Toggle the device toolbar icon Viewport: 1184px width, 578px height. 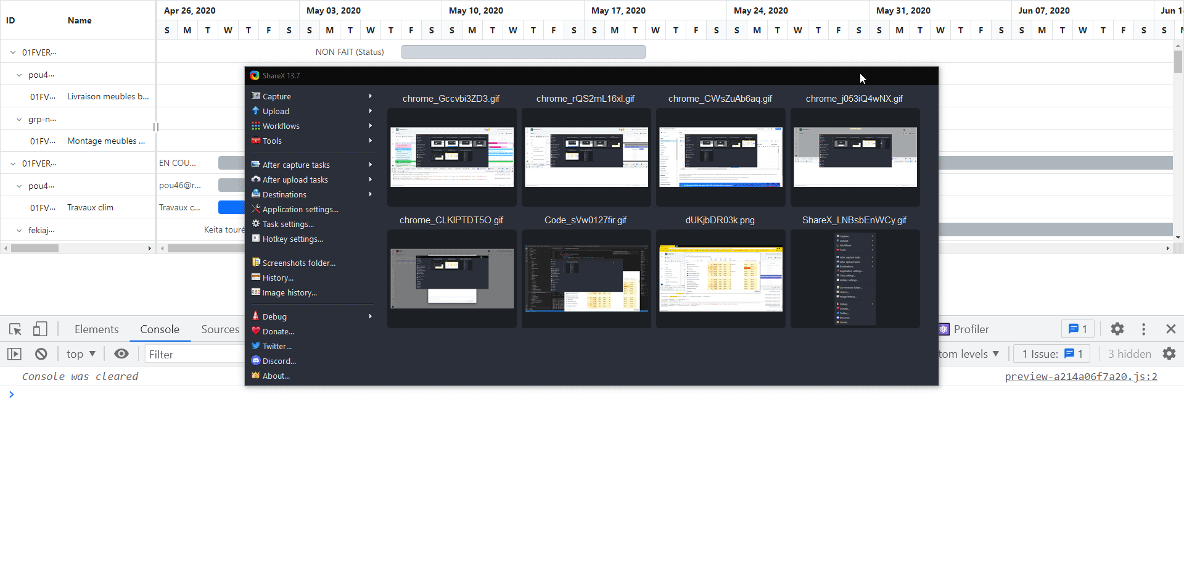point(40,329)
